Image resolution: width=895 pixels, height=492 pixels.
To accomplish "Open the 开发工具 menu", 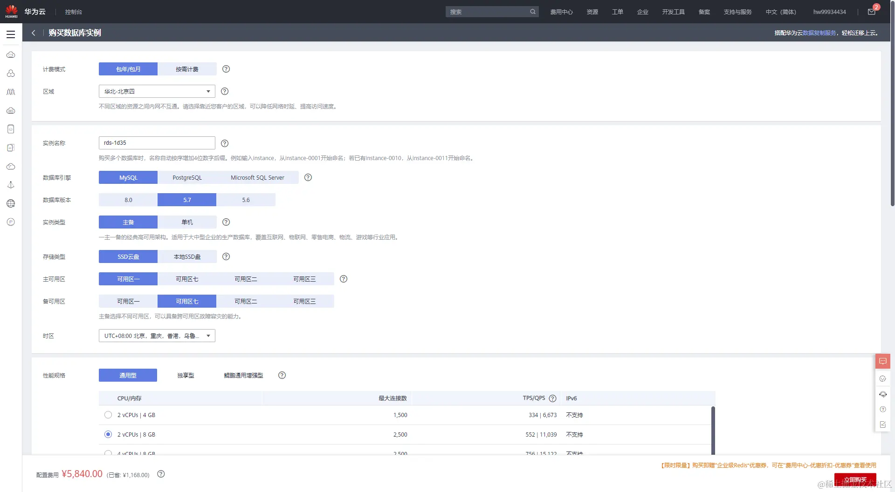I will (x=673, y=12).
